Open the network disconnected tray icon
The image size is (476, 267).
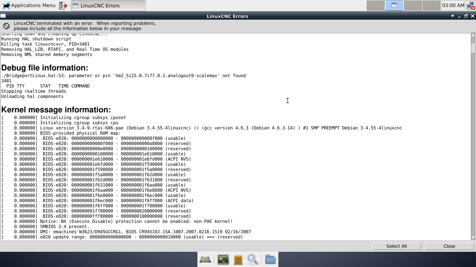[470, 6]
